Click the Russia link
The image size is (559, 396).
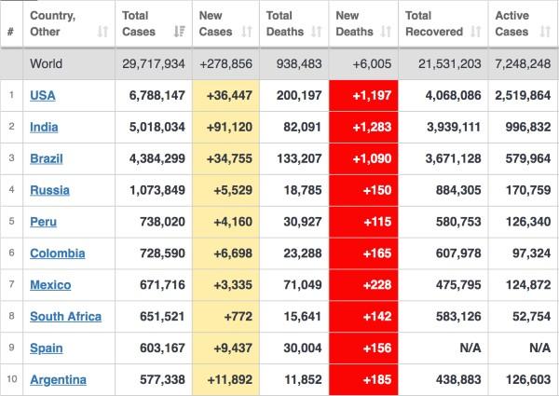pyautogui.click(x=49, y=190)
